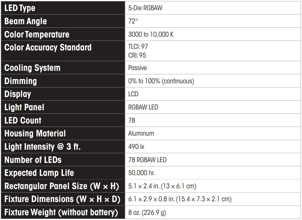Select the Color Temperature label

[x=37, y=34]
